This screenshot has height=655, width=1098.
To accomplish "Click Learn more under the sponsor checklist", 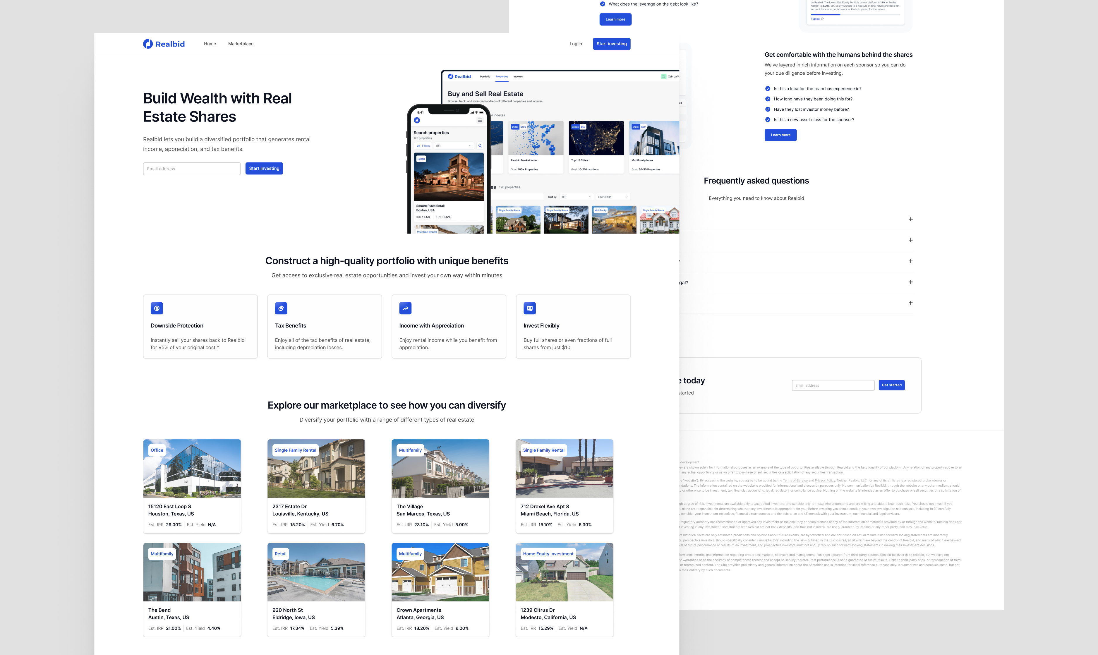I will pyautogui.click(x=780, y=135).
